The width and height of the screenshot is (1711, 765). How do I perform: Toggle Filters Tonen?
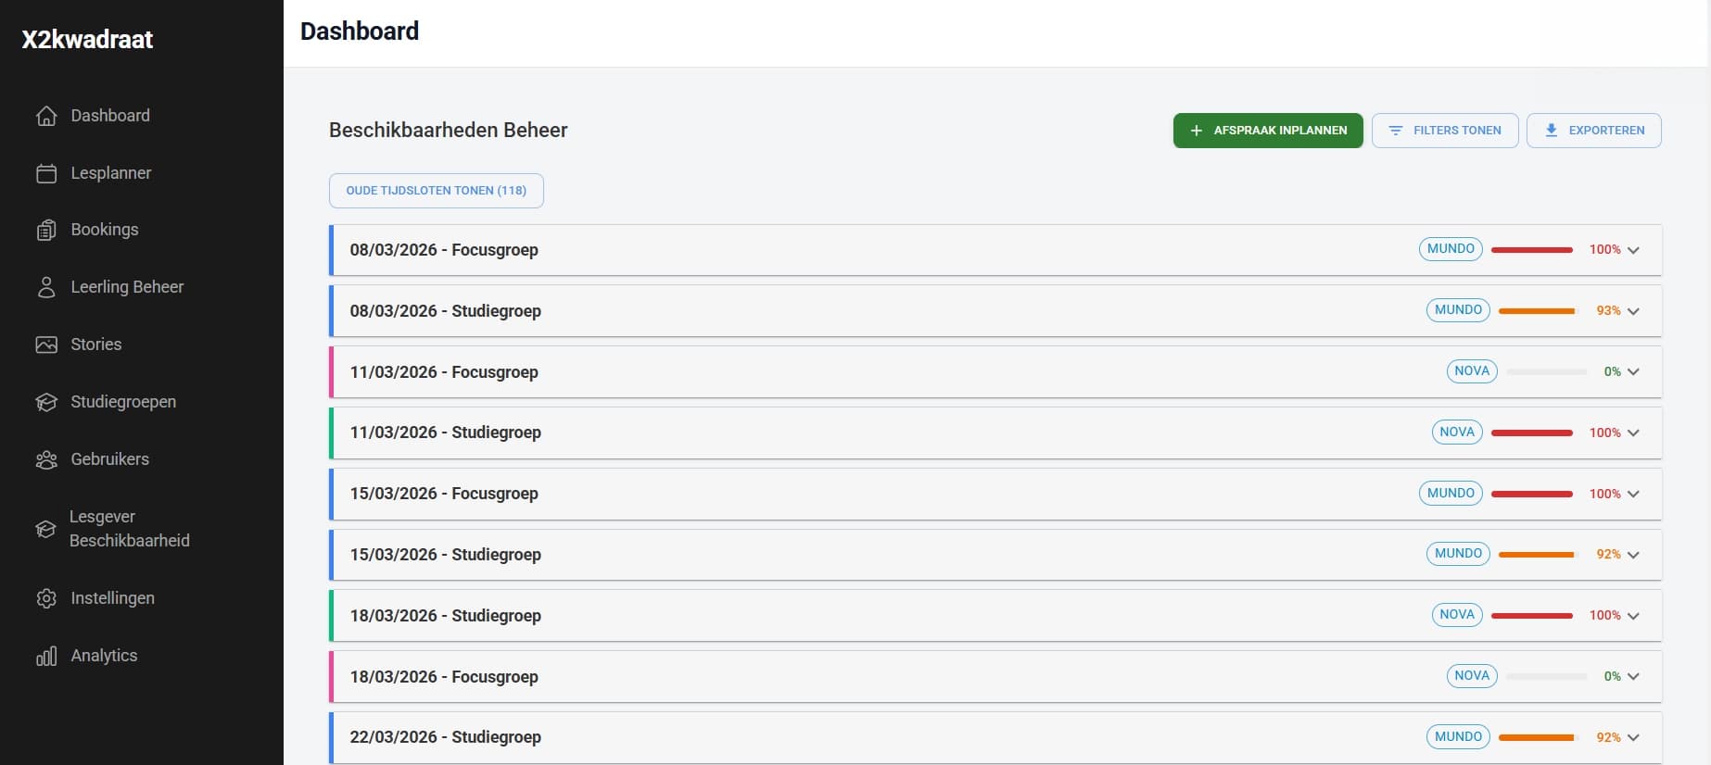coord(1444,131)
